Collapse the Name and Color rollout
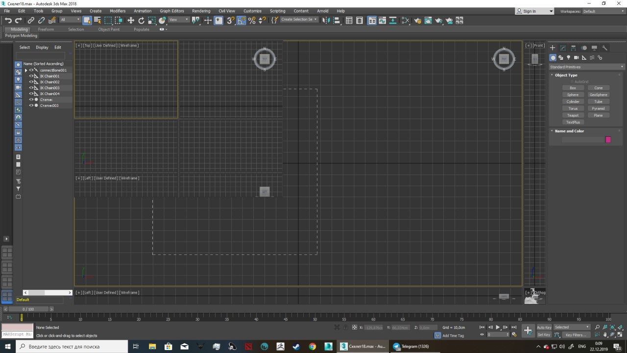The image size is (627, 353). tap(569, 131)
